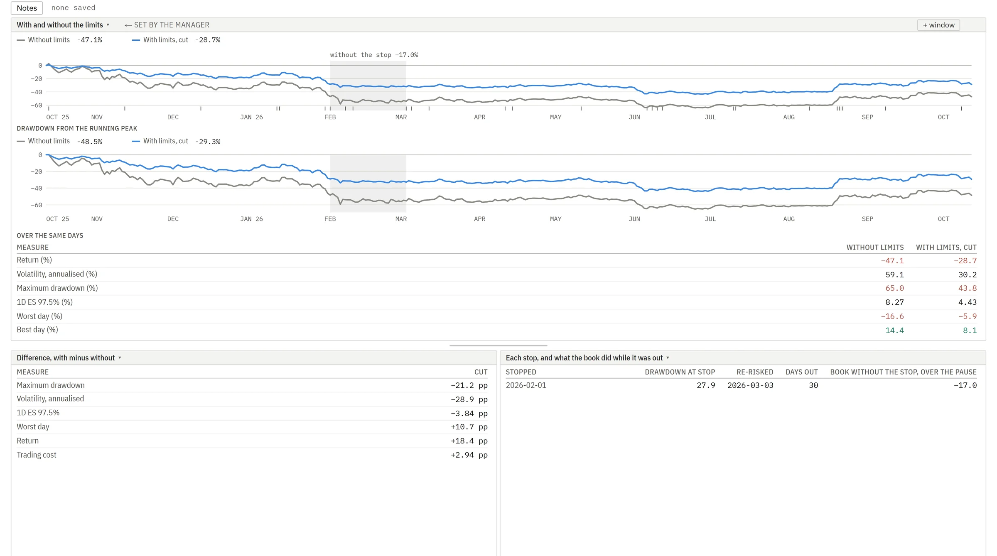Click 'OVER THE SAME DAYS' heading
The width and height of the screenshot is (997, 556).
[50, 235]
